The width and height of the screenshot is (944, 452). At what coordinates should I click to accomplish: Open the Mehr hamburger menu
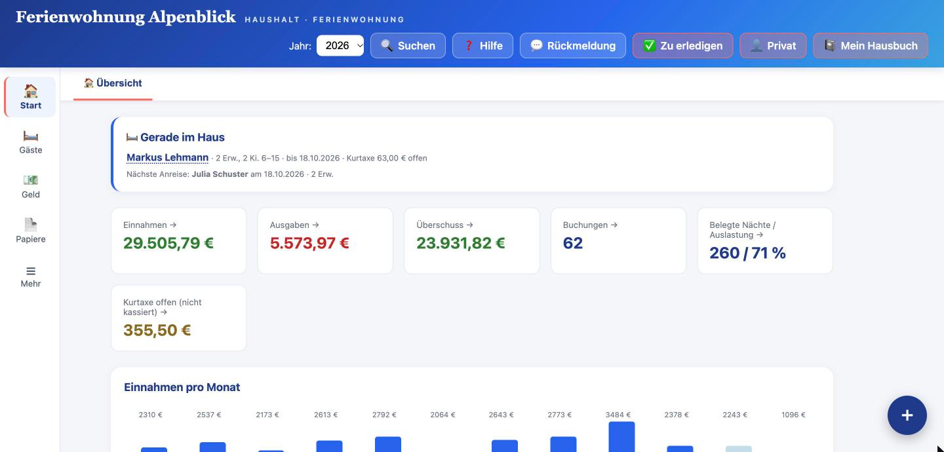click(x=30, y=276)
